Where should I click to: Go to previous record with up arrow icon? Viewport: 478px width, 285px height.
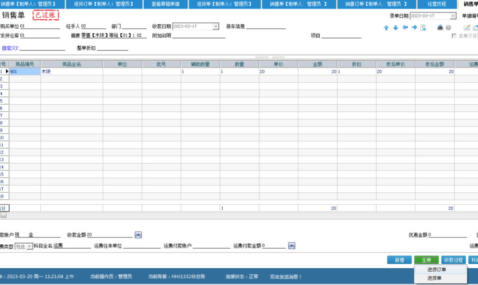386,28
